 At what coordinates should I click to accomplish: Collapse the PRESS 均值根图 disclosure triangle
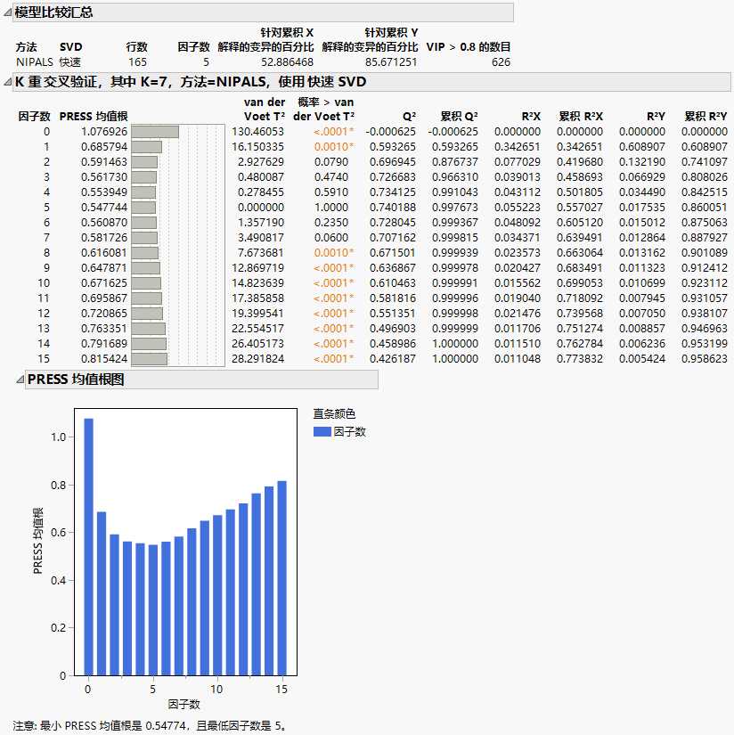[x=20, y=380]
